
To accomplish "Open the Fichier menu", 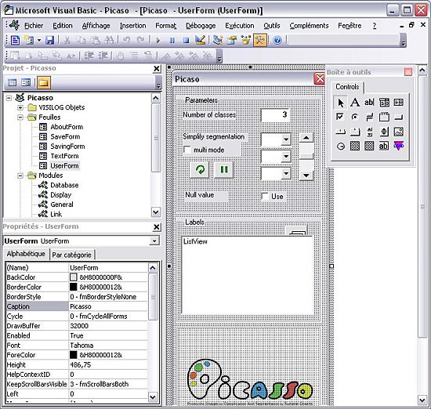I will 34,26.
